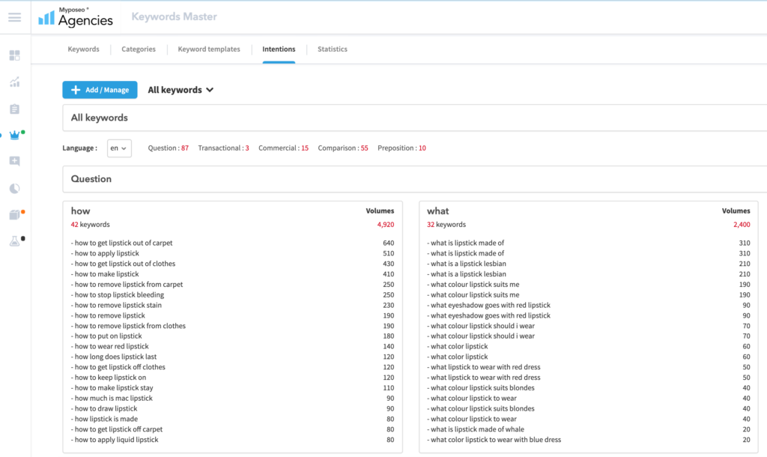Select the crown icon in sidebar
Screen dimensions: 767x457
coord(15,136)
